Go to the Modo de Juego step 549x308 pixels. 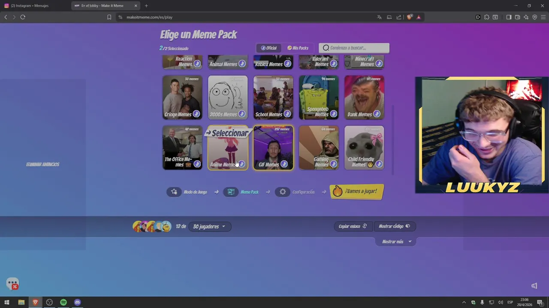pyautogui.click(x=187, y=192)
